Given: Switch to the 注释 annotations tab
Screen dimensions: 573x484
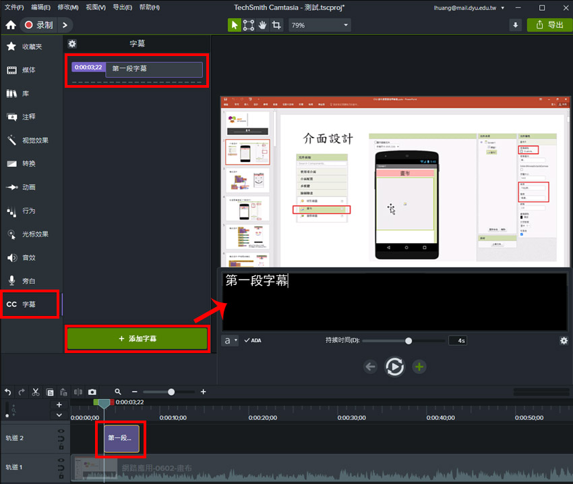Looking at the screenshot, I should coord(29,117).
